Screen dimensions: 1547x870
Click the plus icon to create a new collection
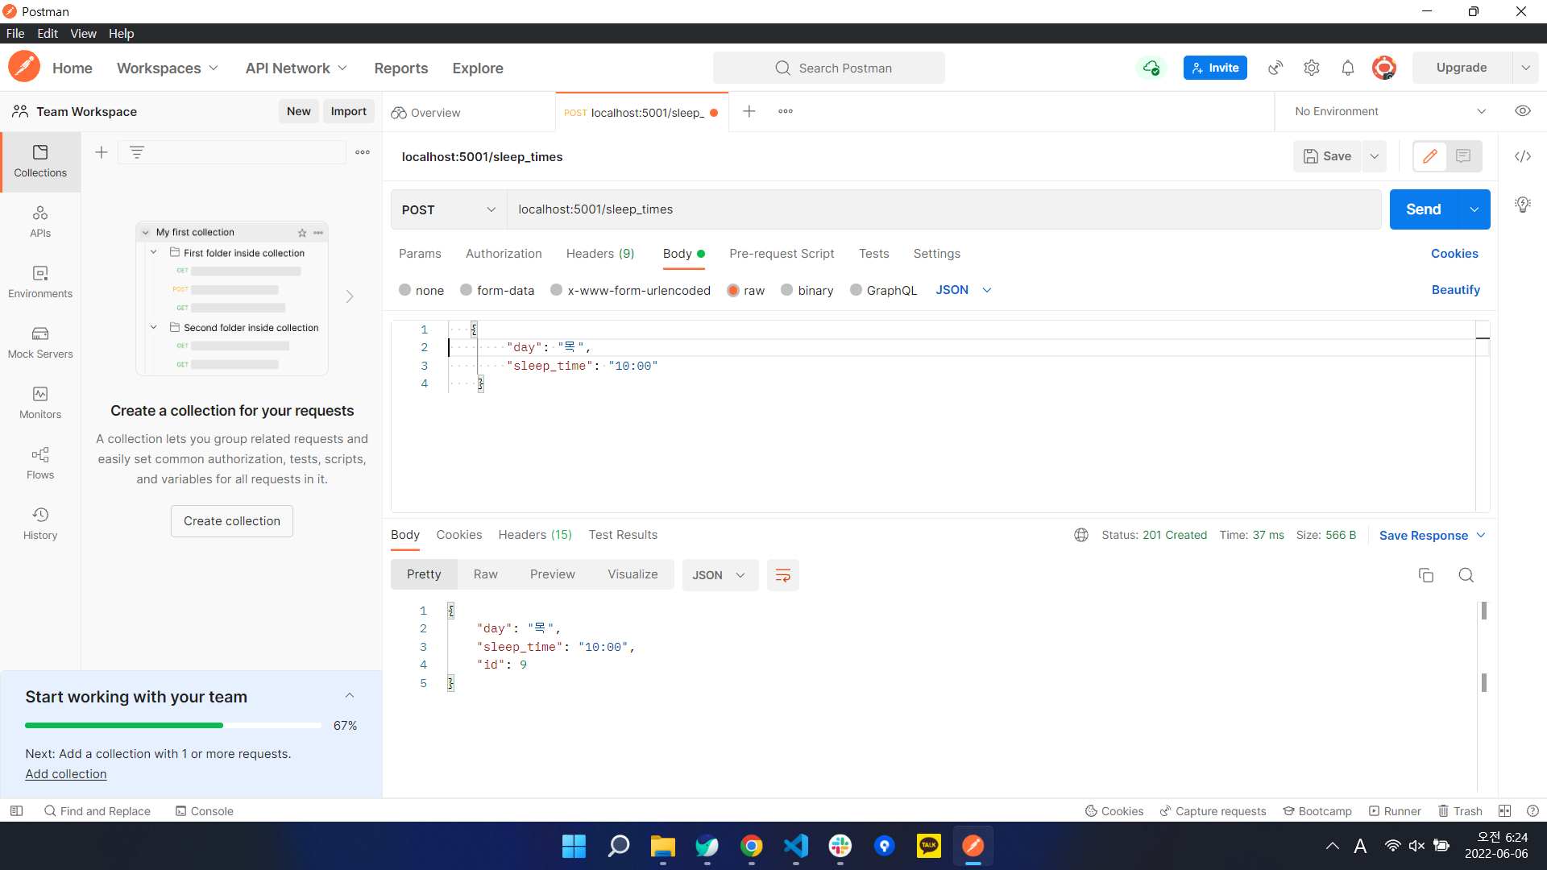102,152
